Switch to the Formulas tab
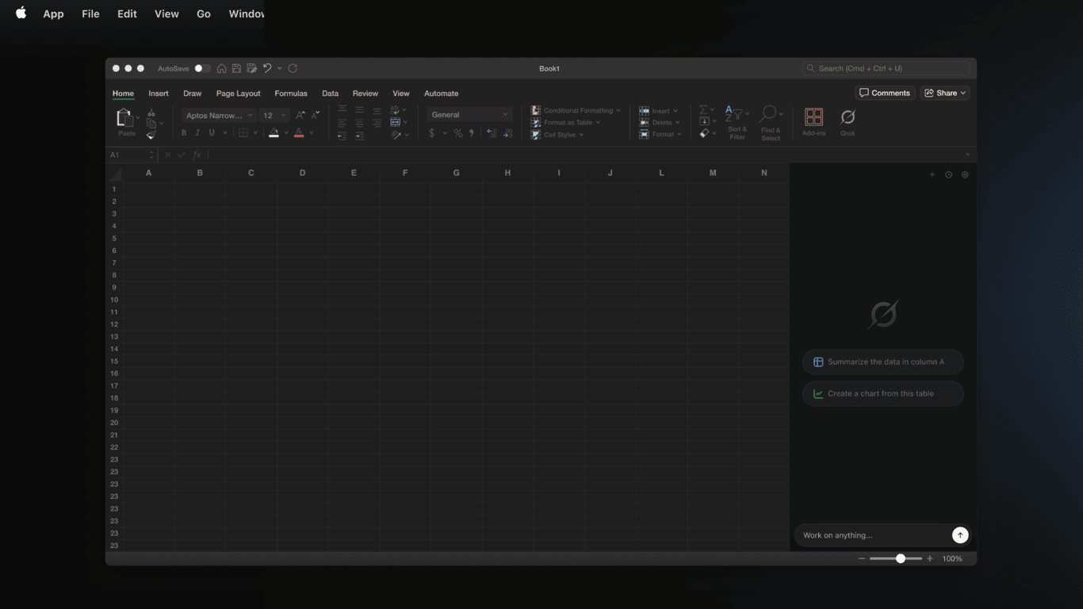This screenshot has height=609, width=1083. pyautogui.click(x=291, y=94)
